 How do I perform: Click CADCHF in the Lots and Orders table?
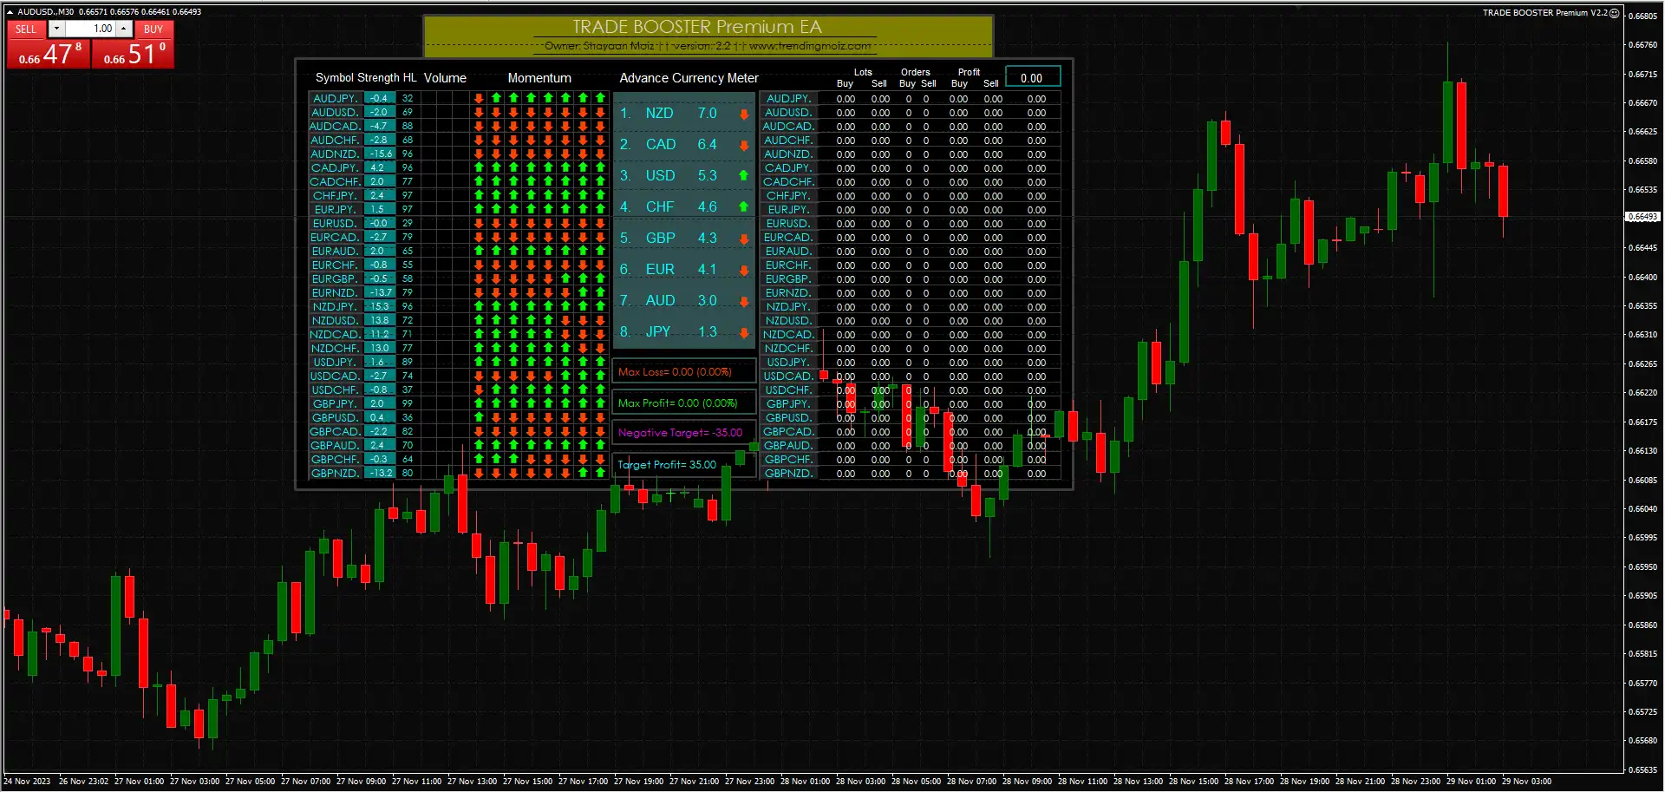point(788,181)
